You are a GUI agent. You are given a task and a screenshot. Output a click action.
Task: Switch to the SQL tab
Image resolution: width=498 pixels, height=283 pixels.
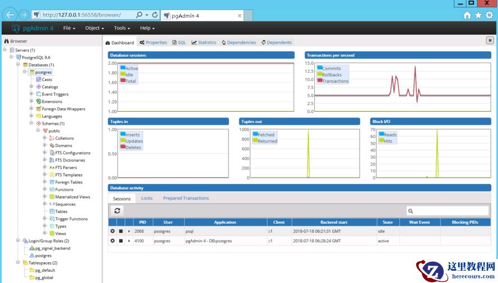click(179, 43)
